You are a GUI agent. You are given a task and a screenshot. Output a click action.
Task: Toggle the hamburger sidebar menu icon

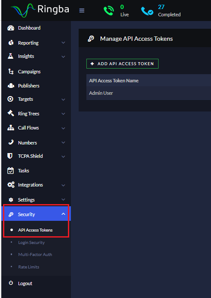coord(82,10)
